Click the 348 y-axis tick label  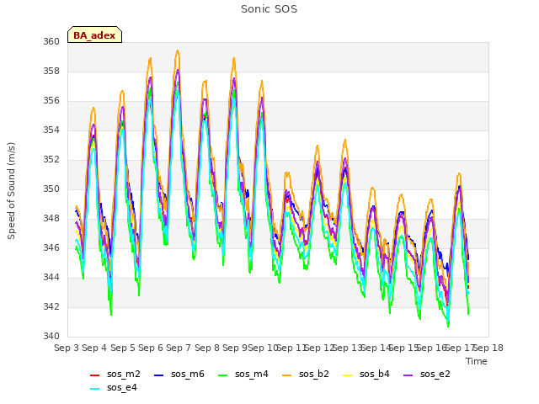pyautogui.click(x=51, y=219)
